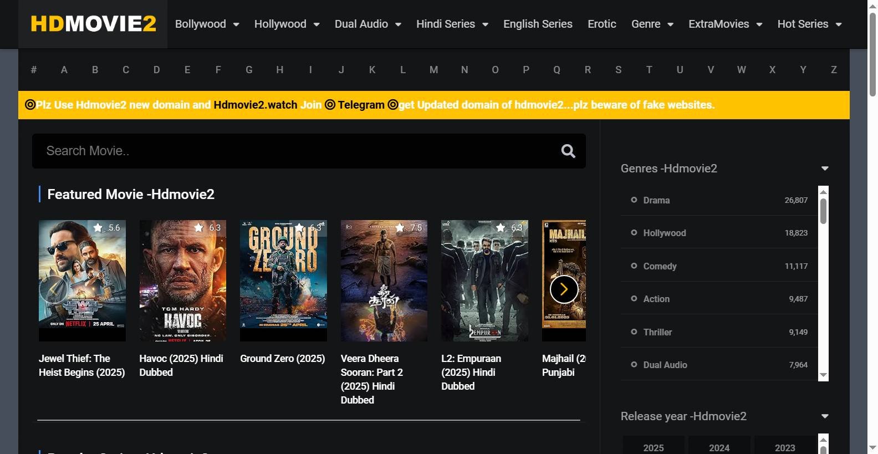Click the bullet icon beside Thriller
878x454 pixels.
pyautogui.click(x=634, y=331)
